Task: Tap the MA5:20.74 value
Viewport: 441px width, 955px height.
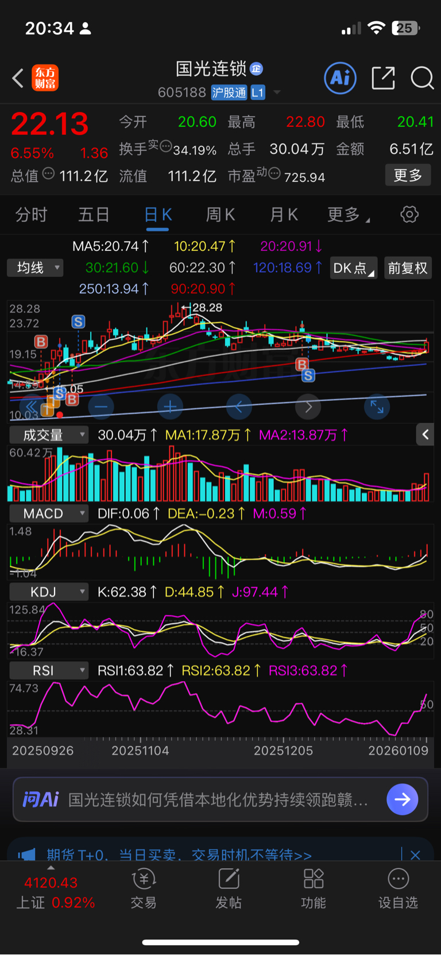Action: pyautogui.click(x=110, y=246)
